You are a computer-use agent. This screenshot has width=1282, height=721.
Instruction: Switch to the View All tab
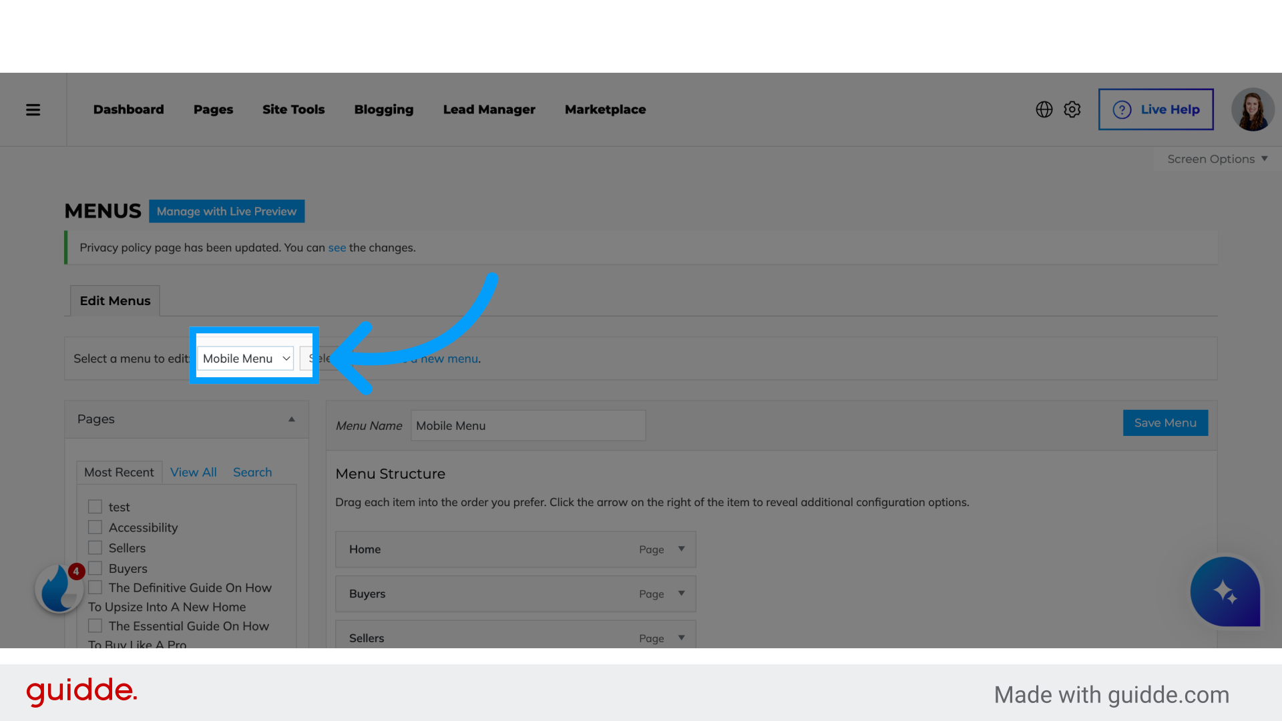tap(193, 472)
